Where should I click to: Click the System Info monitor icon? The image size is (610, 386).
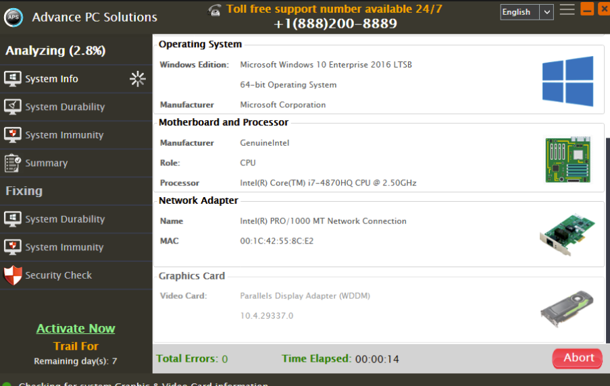pyautogui.click(x=12, y=79)
